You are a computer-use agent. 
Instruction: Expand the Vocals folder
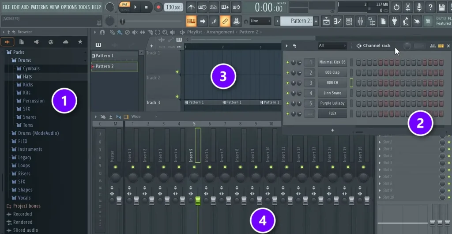point(24,198)
